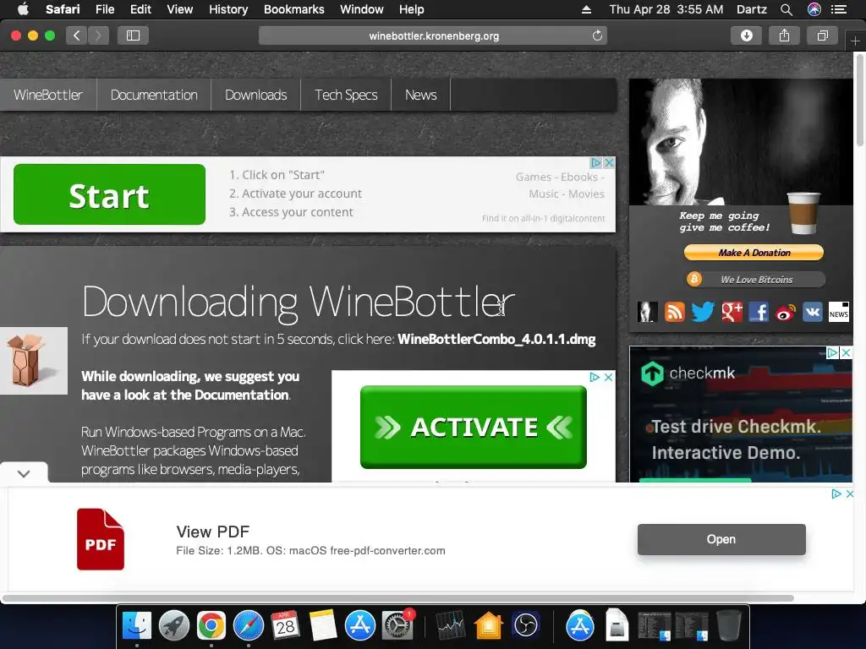
Task: Add a new tab with the plus button
Action: click(x=855, y=41)
